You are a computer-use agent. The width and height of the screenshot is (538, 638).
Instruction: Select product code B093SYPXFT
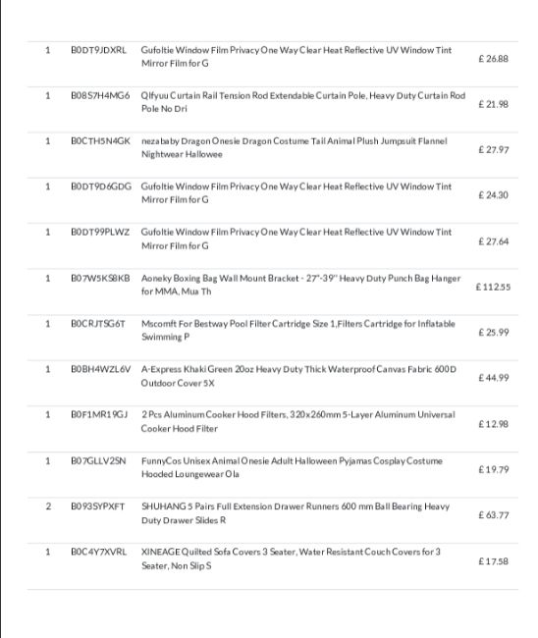pyautogui.click(x=97, y=506)
